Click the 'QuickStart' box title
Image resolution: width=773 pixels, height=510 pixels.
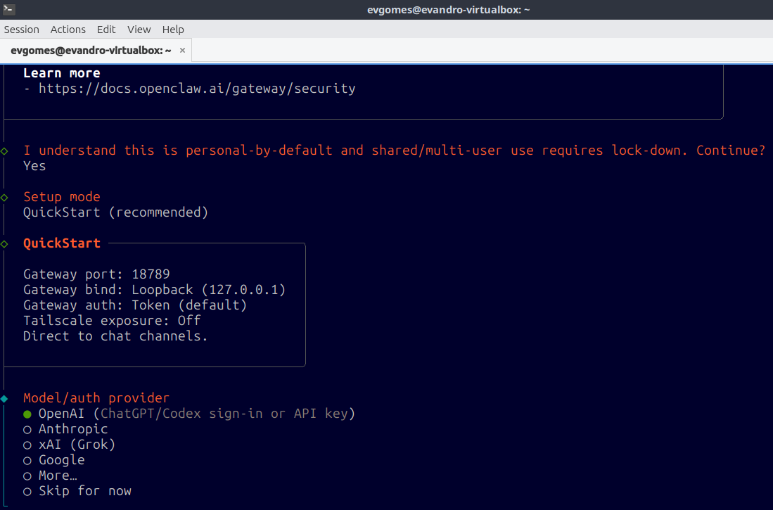click(x=62, y=243)
